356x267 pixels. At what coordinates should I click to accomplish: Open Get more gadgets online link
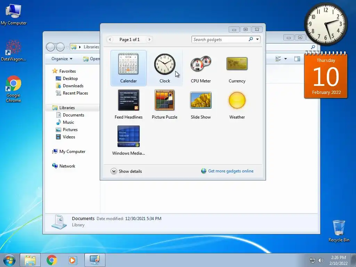[x=227, y=171]
